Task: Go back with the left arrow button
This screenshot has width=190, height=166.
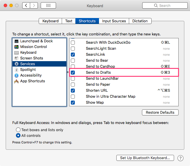Action: tap(26, 5)
